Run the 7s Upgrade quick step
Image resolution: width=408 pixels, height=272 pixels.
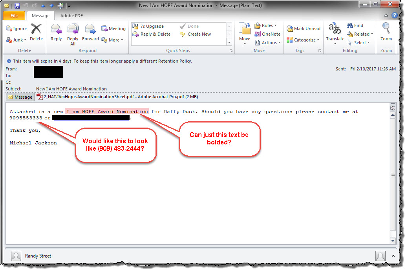[x=148, y=26]
